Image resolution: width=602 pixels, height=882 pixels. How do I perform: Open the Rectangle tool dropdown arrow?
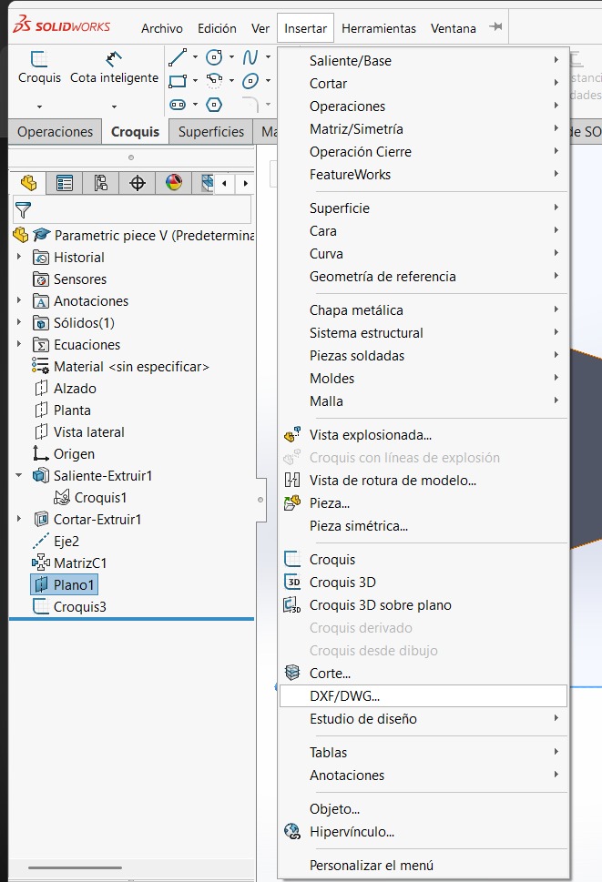pos(195,81)
